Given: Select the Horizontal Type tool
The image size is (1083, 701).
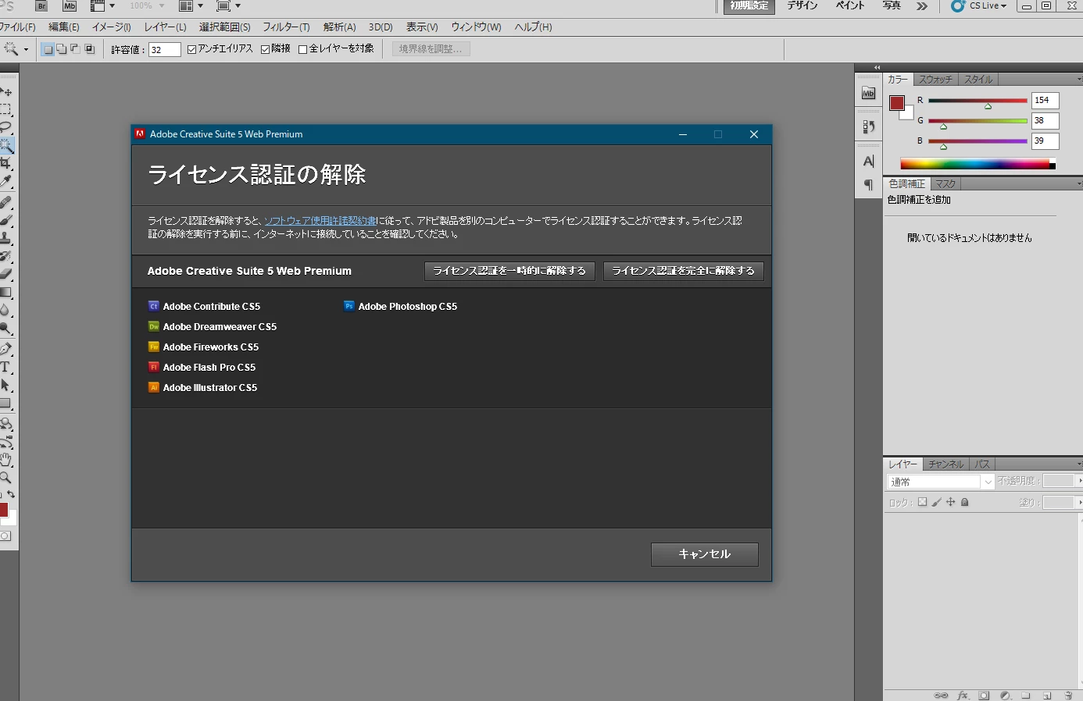Looking at the screenshot, I should 6,367.
